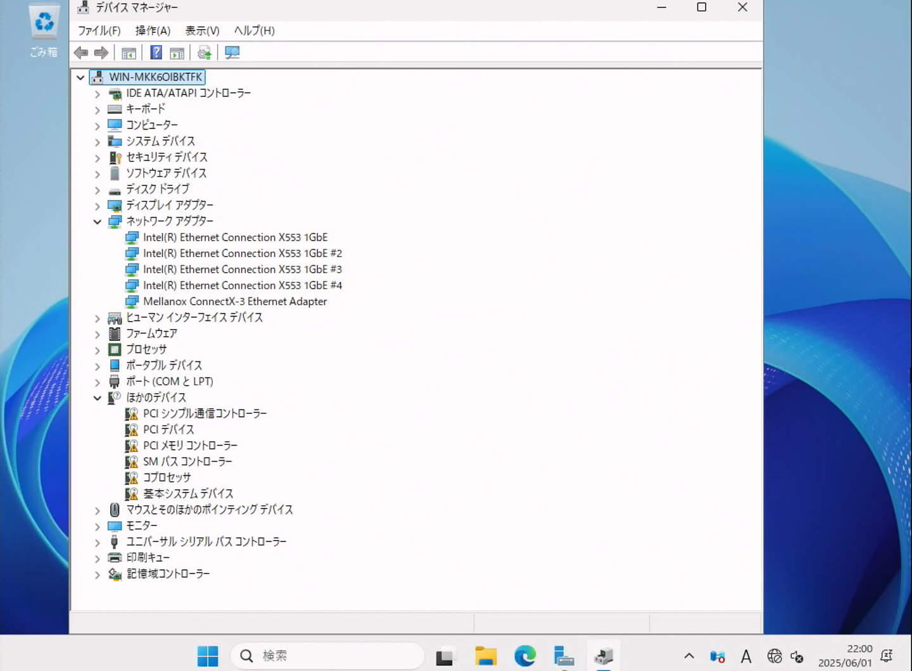Open File Explorer from the taskbar
The image size is (912, 671).
(x=486, y=656)
